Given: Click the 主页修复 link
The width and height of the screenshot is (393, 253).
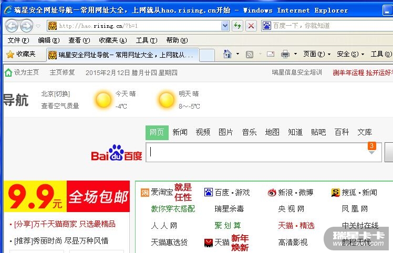Looking at the screenshot, I should click(62, 72).
